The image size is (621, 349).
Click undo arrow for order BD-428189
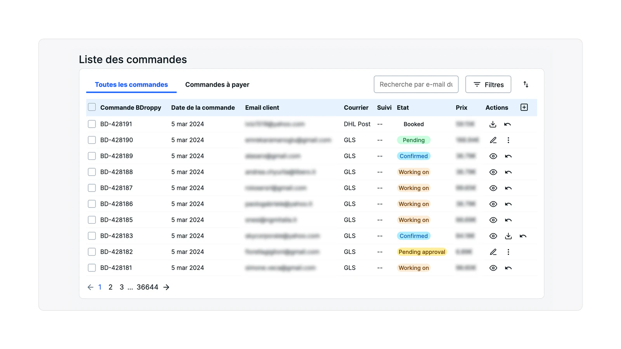(x=508, y=156)
